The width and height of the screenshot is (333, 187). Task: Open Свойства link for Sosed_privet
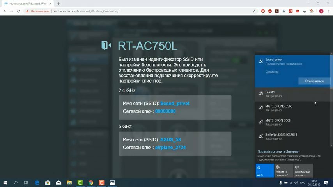[272, 72]
